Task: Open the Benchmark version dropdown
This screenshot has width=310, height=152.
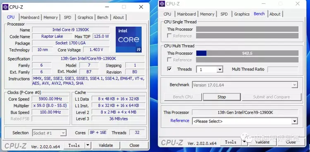Action: [x=295, y=85]
